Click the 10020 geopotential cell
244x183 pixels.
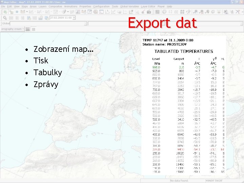click(180, 153)
